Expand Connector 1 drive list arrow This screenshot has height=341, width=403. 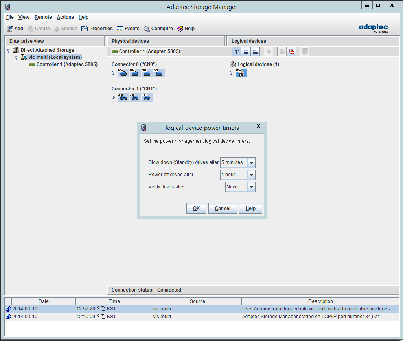point(113,97)
